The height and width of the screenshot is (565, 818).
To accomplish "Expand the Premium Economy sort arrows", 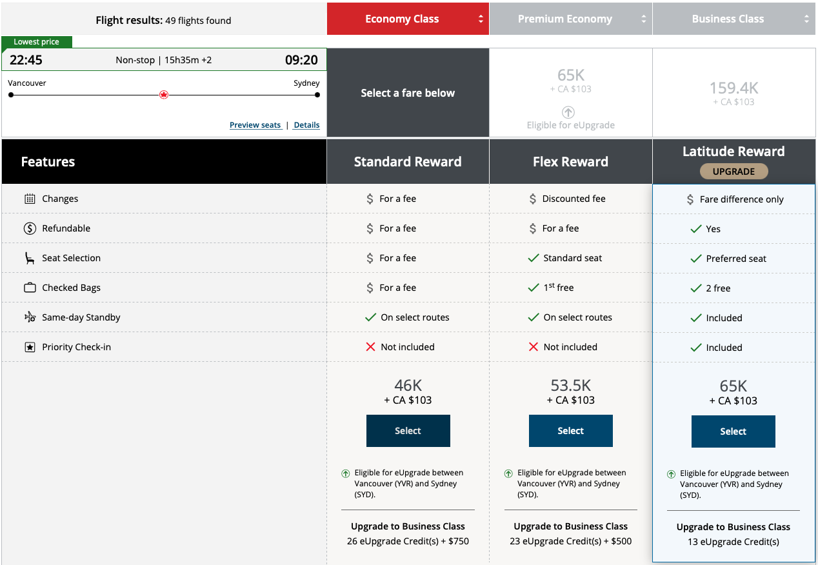I will click(643, 19).
